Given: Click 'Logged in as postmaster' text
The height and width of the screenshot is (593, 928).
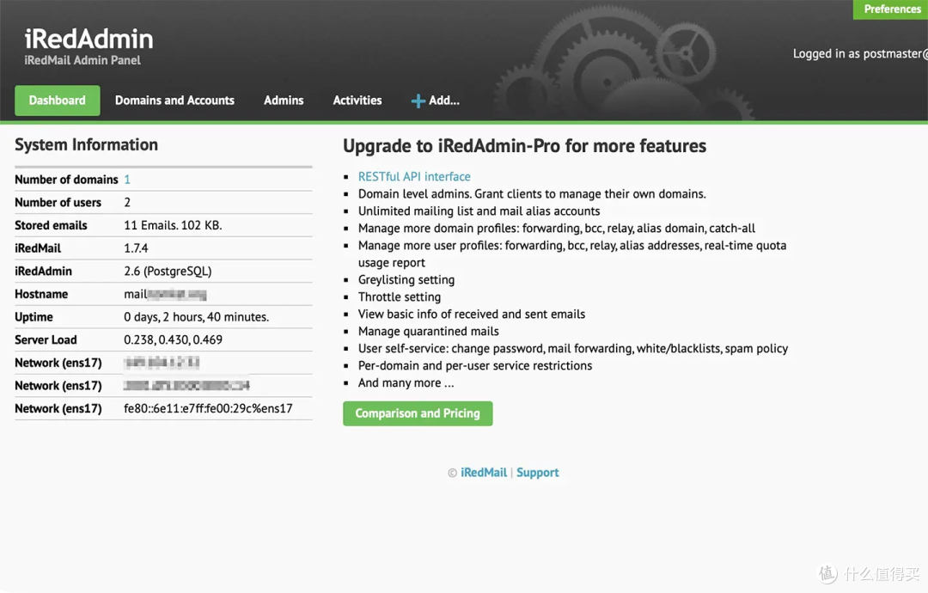Looking at the screenshot, I should (859, 54).
